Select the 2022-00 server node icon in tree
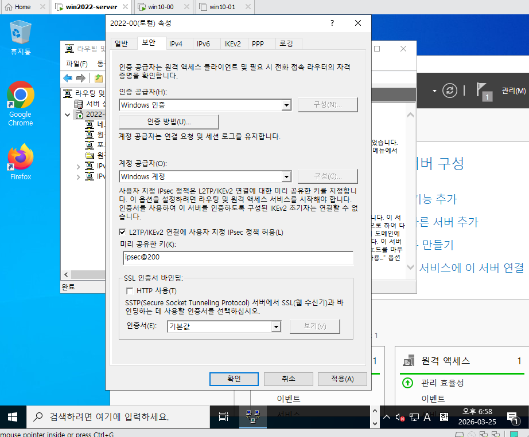529x437 pixels. coord(79,115)
